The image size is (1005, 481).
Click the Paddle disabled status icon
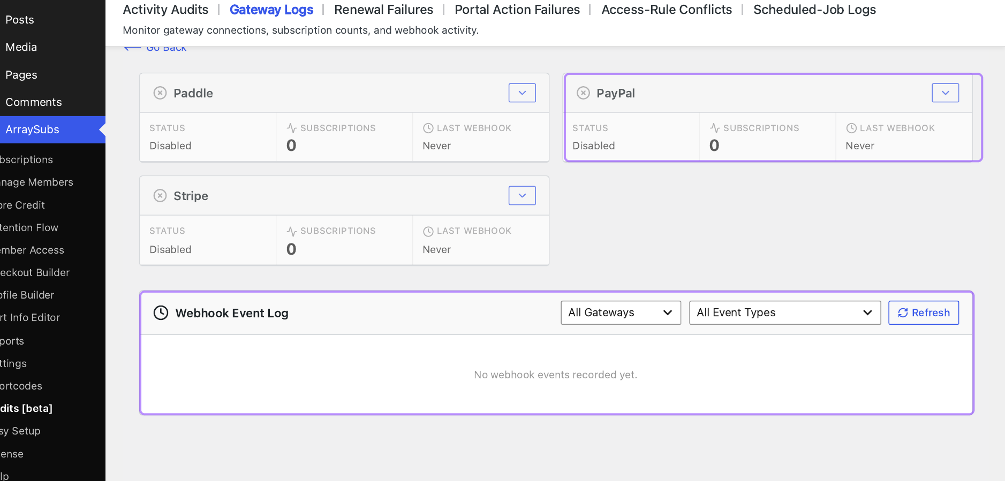point(160,93)
